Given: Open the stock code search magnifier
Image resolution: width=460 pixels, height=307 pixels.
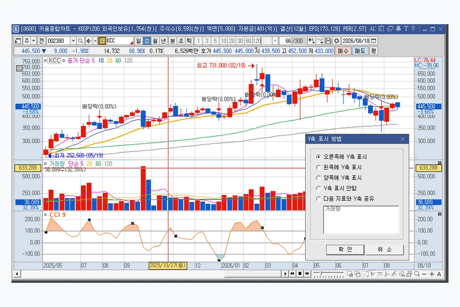Looking at the screenshot, I should [x=80, y=40].
